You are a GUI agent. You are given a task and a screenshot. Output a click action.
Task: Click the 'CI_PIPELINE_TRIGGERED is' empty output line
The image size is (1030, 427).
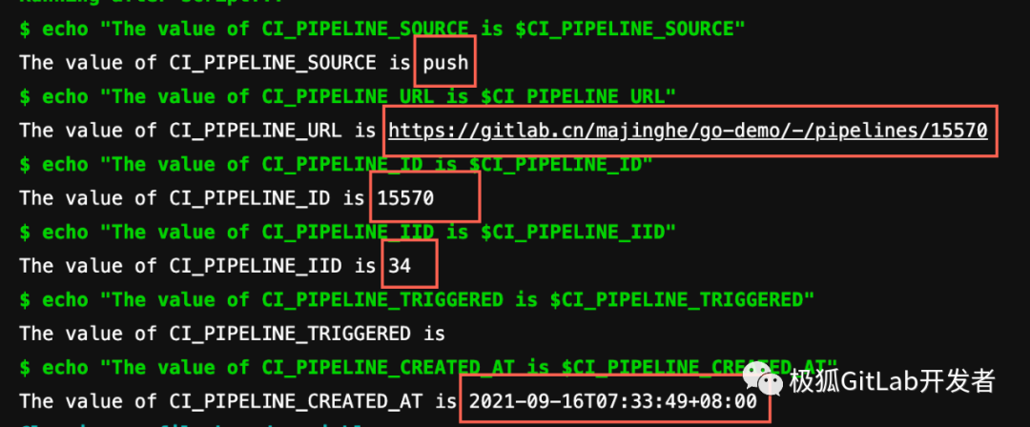click(x=233, y=333)
